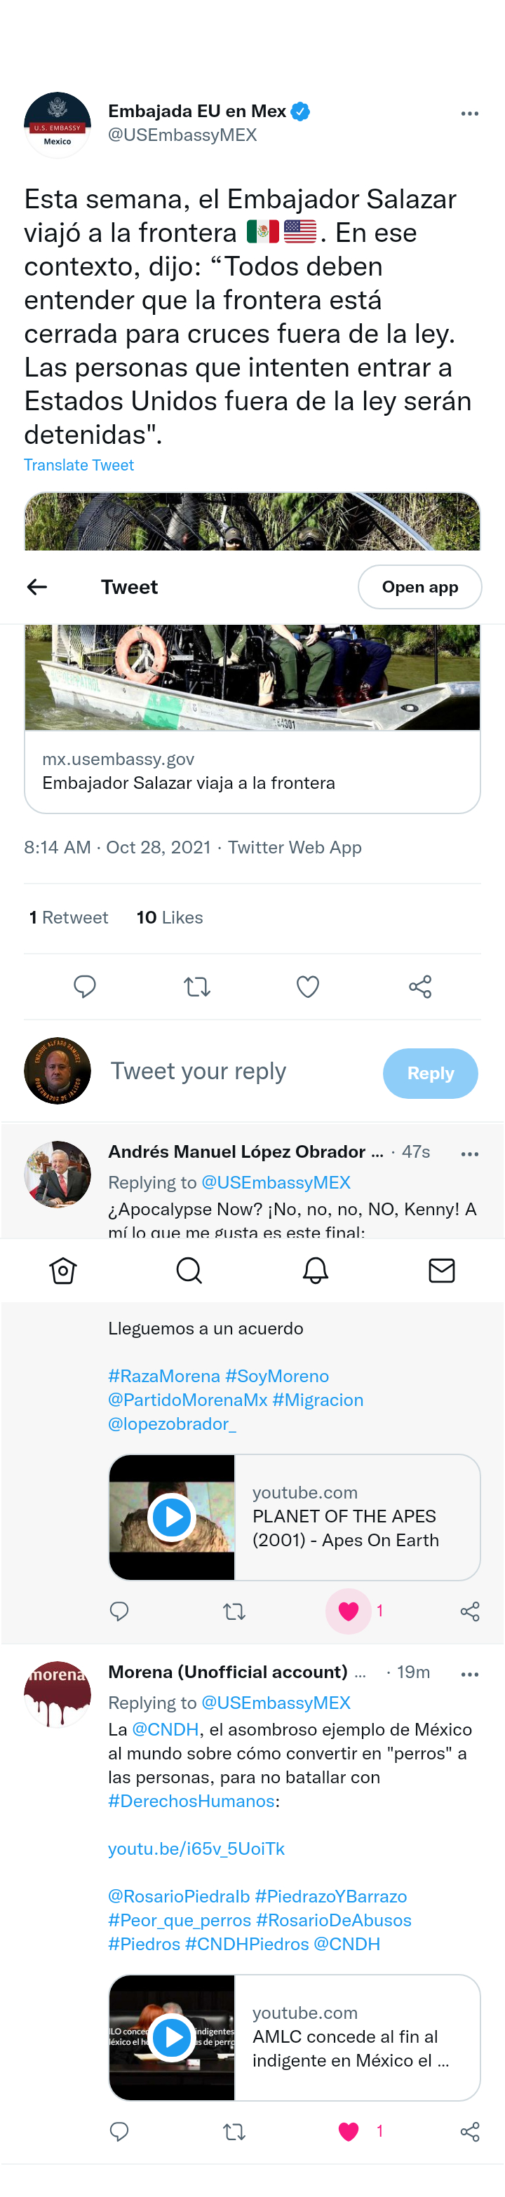Go back with the arrow beside Tweet

coord(36,587)
